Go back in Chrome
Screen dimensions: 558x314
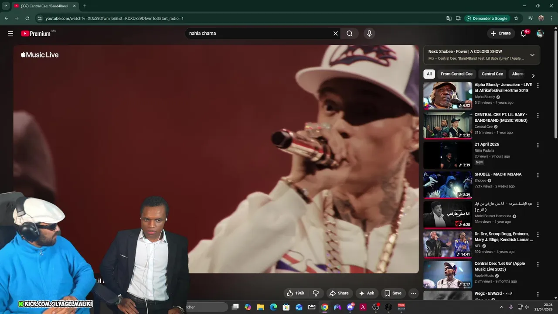coord(6,18)
